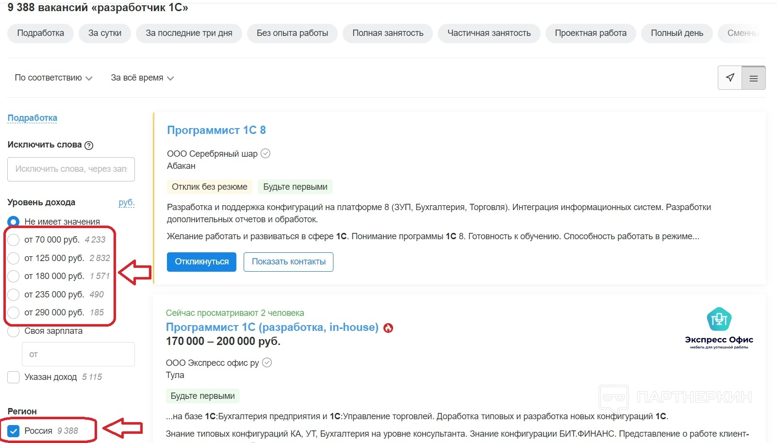This screenshot has width=777, height=443.
Task: Choose the 'от 180 000 руб.' radio button
Action: click(x=14, y=276)
